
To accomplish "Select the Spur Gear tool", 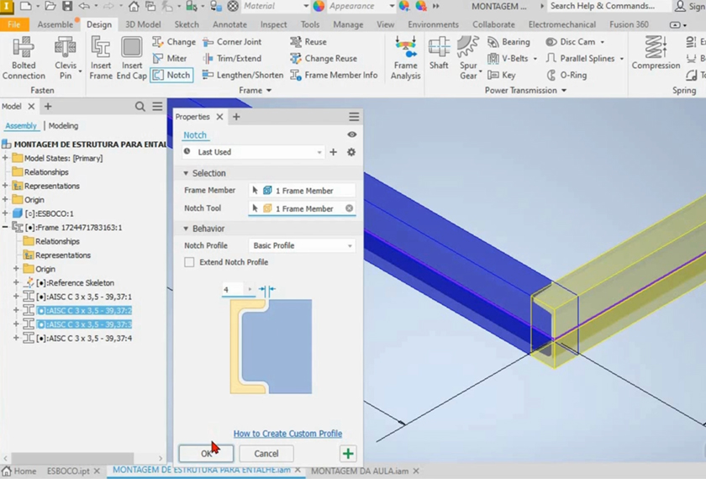I will tap(469, 57).
